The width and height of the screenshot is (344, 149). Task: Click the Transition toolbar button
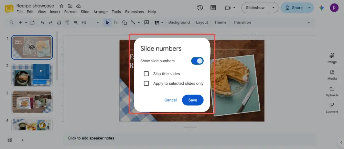coord(242,22)
